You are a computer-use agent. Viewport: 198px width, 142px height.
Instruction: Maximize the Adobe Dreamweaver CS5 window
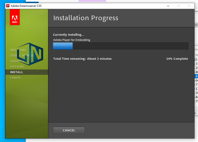tap(178, 6)
